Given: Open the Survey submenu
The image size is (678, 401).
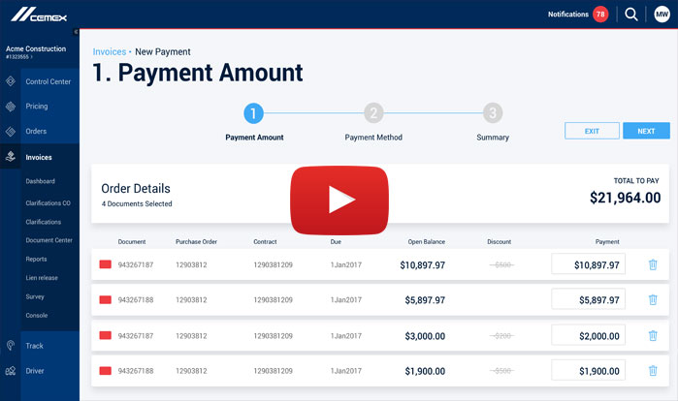Looking at the screenshot, I should tap(35, 296).
